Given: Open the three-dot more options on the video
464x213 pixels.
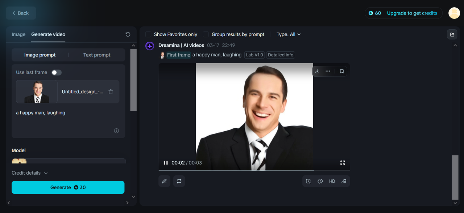Looking at the screenshot, I should point(328,71).
